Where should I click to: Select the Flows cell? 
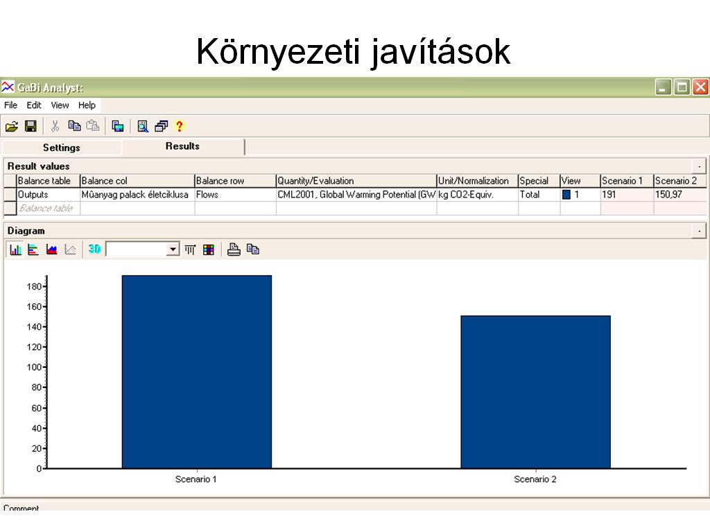(236, 195)
